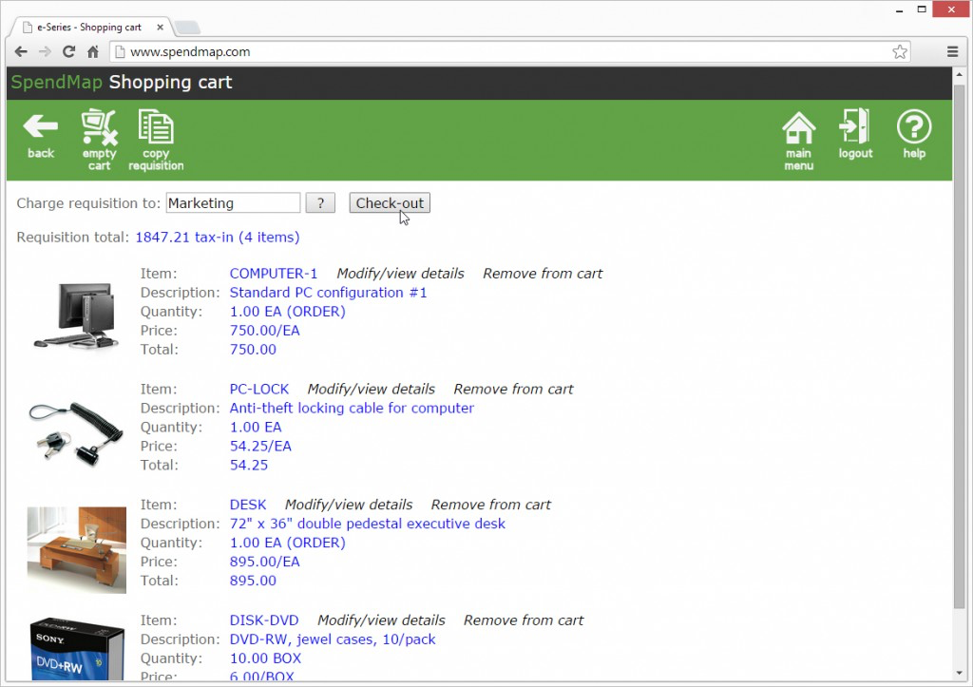Click the DISK-DVD item name
This screenshot has width=973, height=687.
tap(264, 620)
